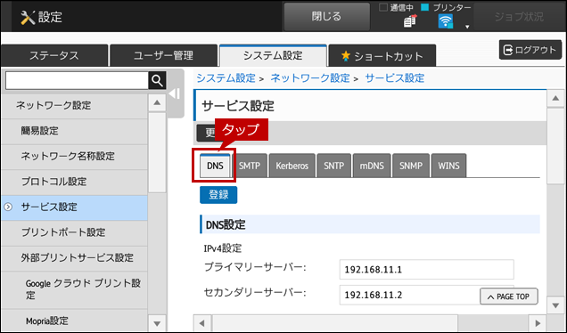This screenshot has height=333, width=567.
Task: Open 外部プリントサービス設定 in the sidebar
Action: click(74, 258)
